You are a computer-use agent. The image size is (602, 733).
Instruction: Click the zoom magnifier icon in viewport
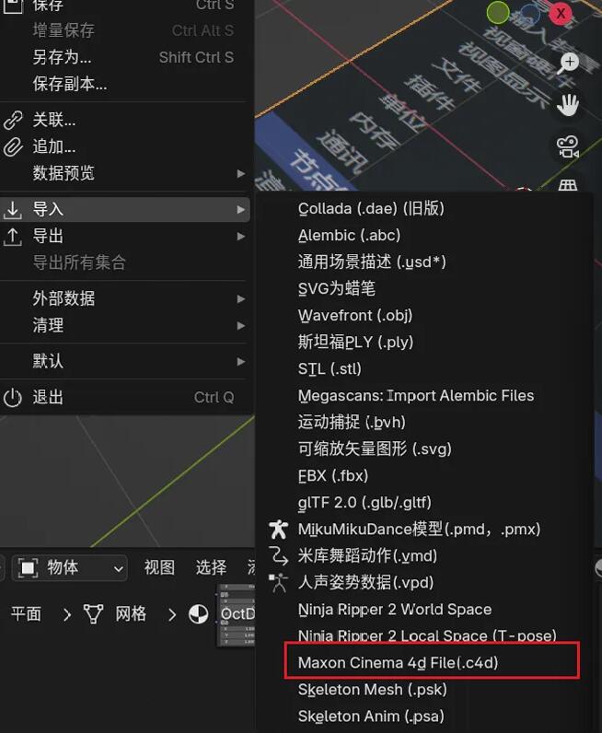(567, 64)
